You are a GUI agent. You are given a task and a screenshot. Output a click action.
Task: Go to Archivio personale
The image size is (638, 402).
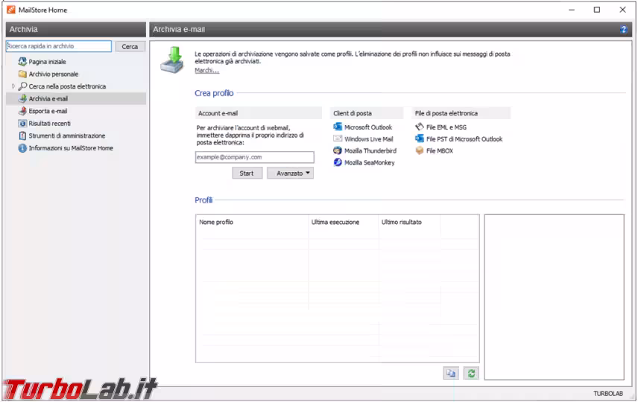pos(54,74)
